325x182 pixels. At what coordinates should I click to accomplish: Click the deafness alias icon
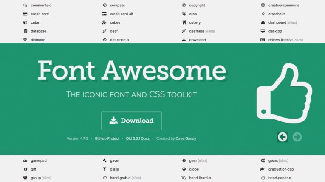click(184, 31)
